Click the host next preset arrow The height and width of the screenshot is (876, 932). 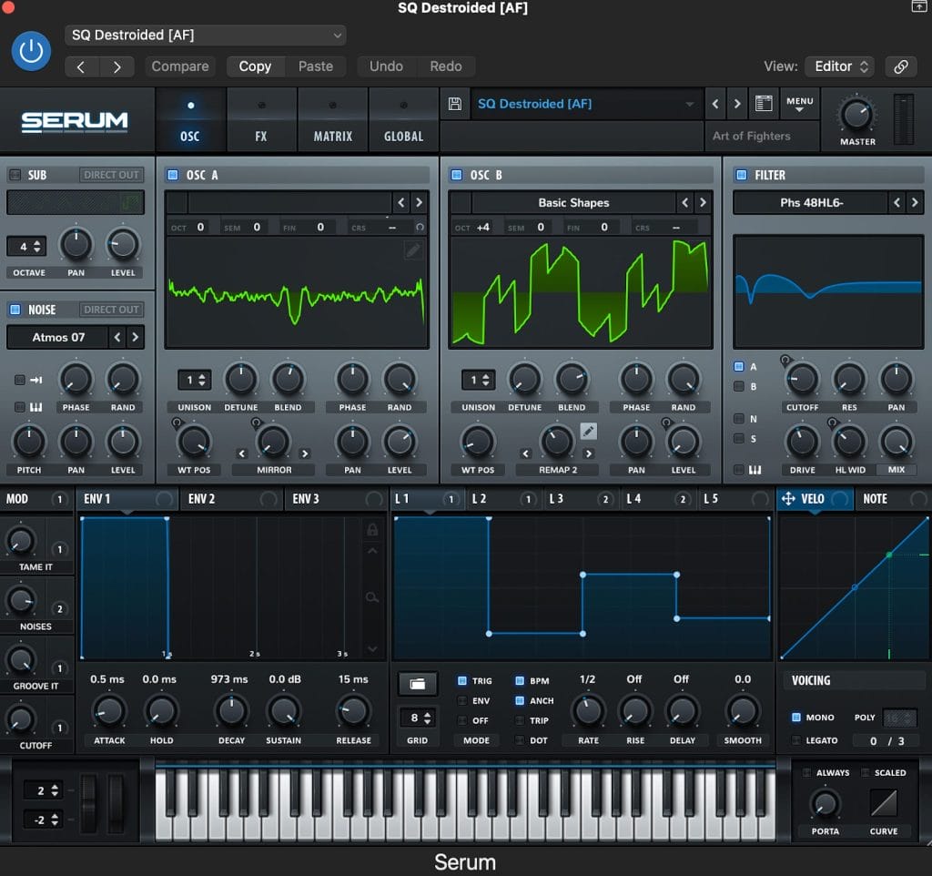tap(116, 66)
